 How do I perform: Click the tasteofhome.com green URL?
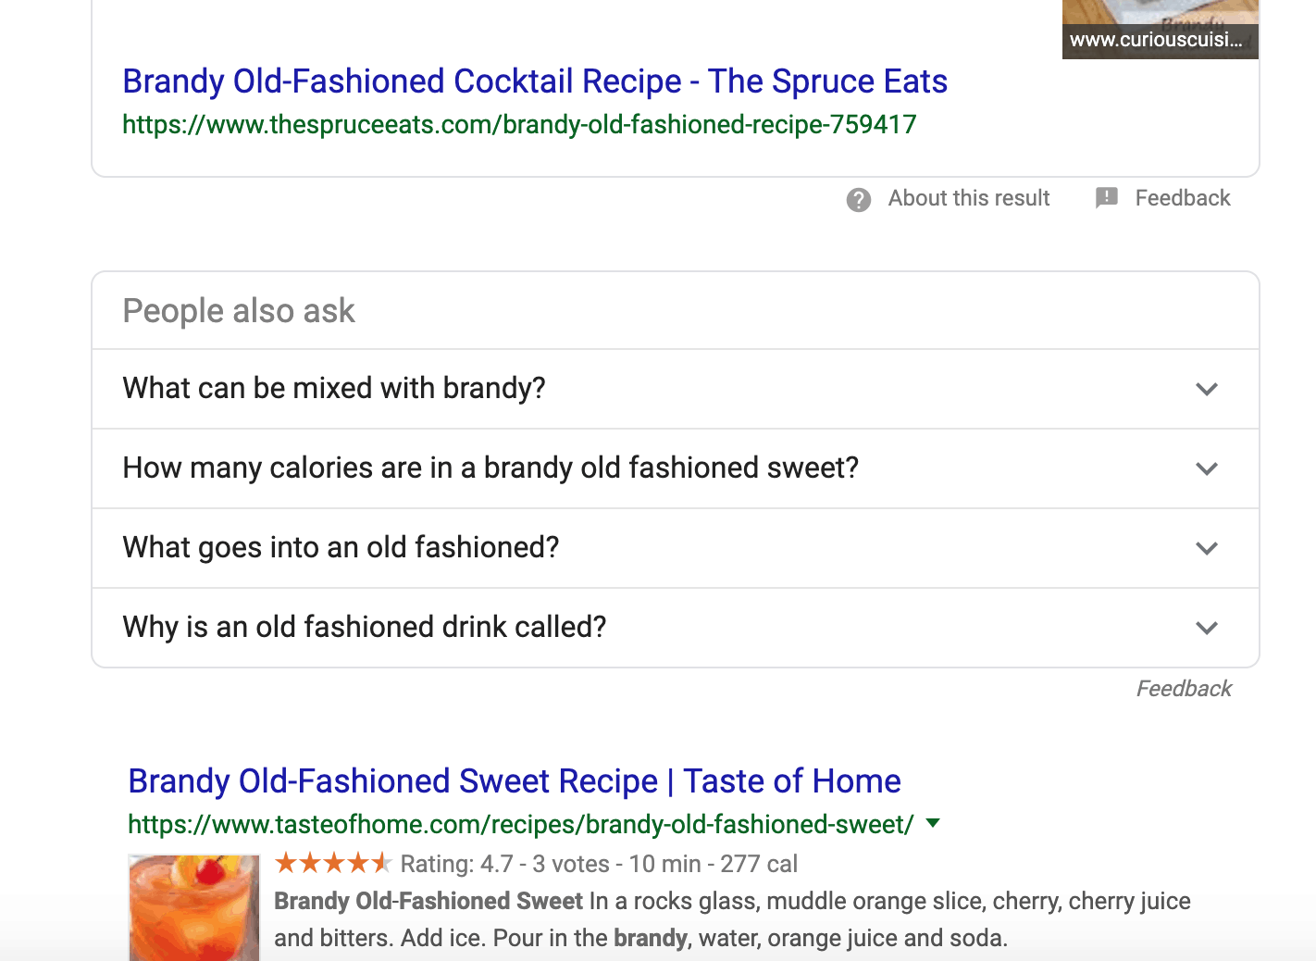[519, 824]
